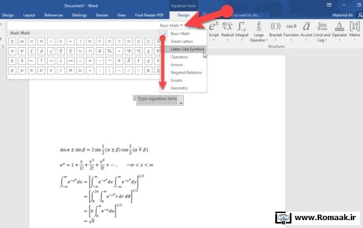Select the checked Basic Math option
Image resolution: width=363 pixels, height=228 pixels.
point(180,33)
